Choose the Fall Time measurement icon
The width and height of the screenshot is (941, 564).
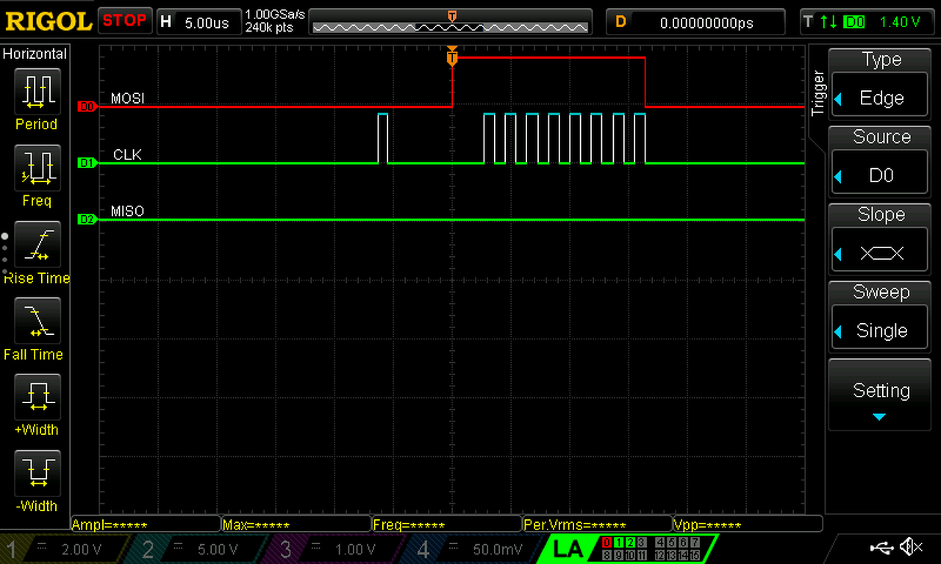(x=37, y=321)
